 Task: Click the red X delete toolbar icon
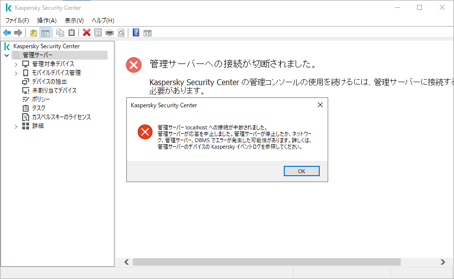coord(87,32)
